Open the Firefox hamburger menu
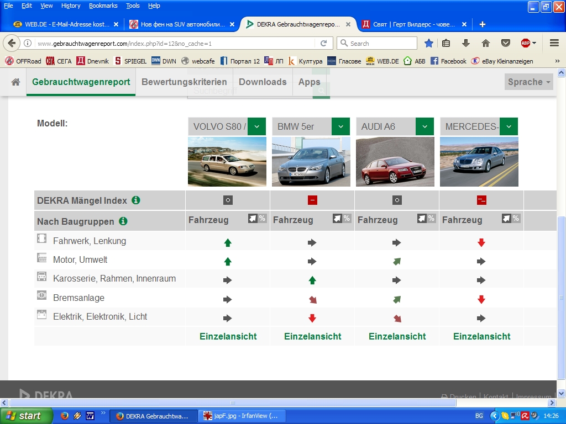Screen dimensions: 566x424 coord(554,43)
